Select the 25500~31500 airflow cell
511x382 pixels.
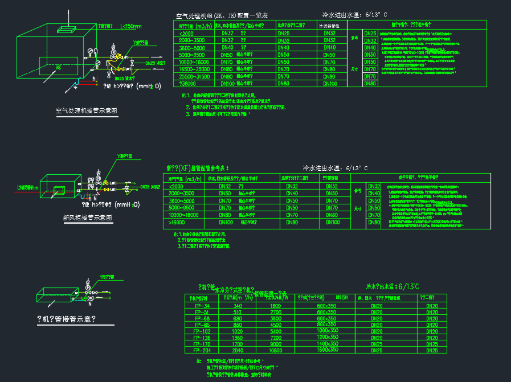click(194, 76)
